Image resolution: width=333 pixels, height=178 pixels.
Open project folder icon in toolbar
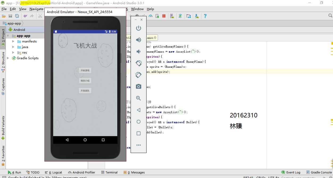point(4,16)
